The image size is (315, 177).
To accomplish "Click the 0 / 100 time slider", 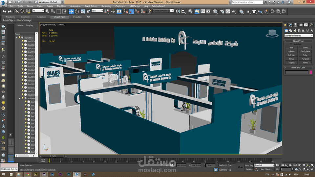I will [x=53, y=156].
